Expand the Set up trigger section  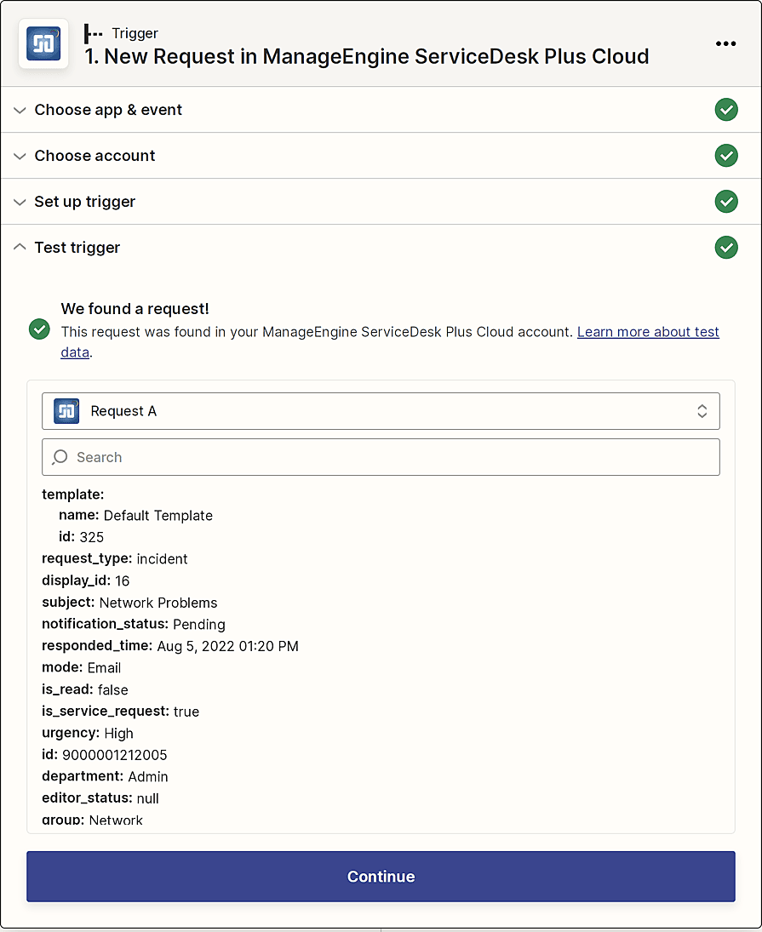(x=84, y=202)
